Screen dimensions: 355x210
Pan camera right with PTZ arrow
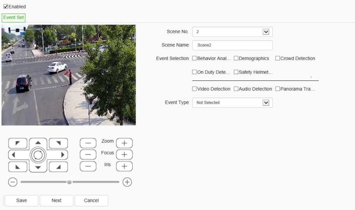pos(62,155)
